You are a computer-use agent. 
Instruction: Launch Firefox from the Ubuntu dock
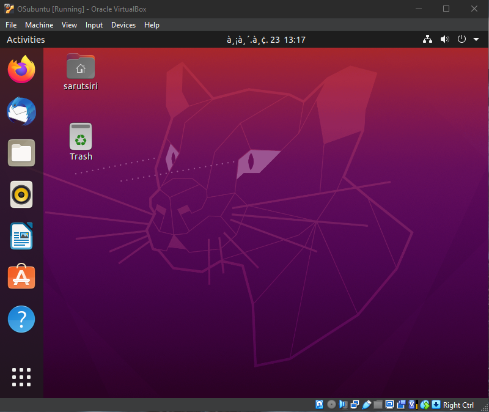coord(21,69)
